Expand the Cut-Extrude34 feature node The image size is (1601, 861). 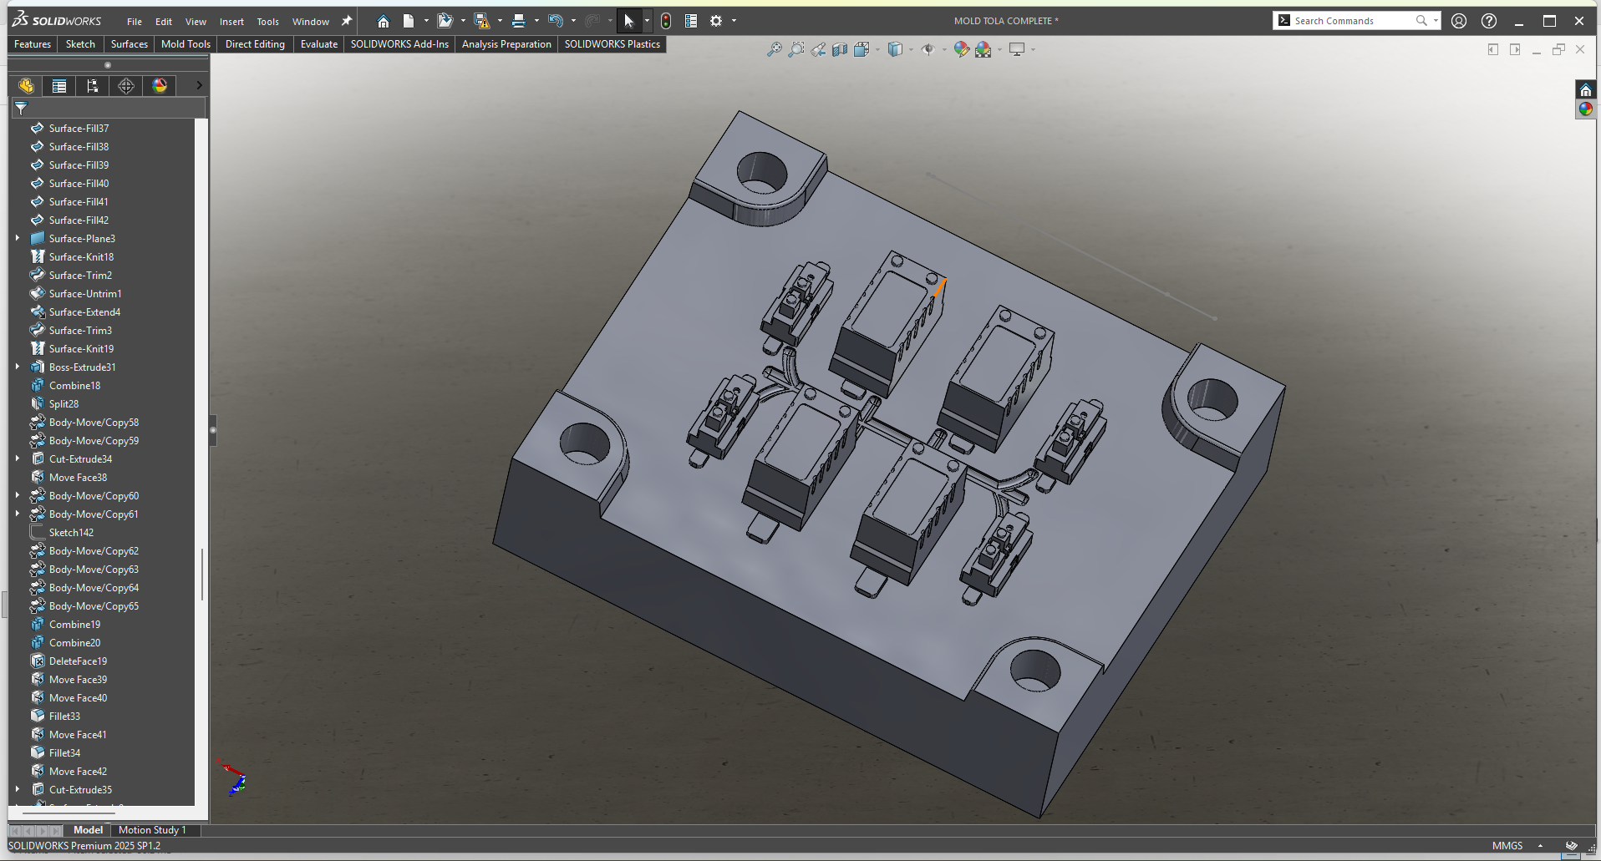click(18, 458)
